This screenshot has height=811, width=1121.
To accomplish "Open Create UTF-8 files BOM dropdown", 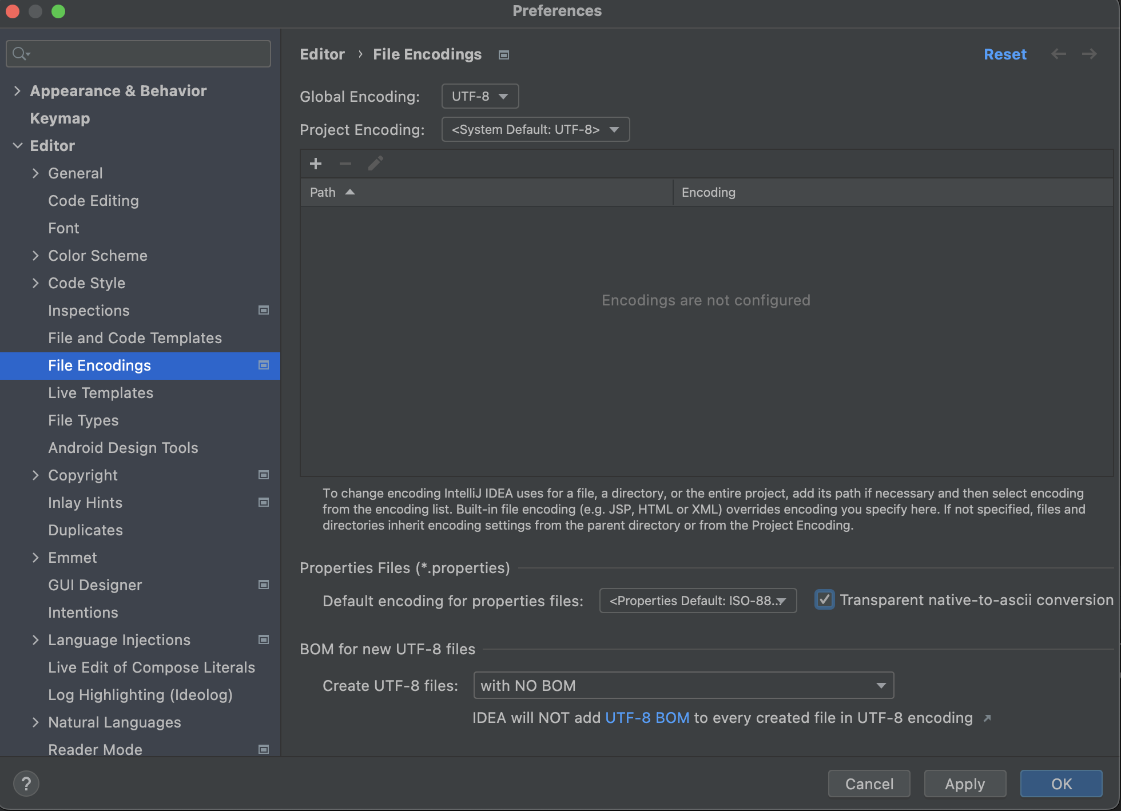I will point(683,685).
